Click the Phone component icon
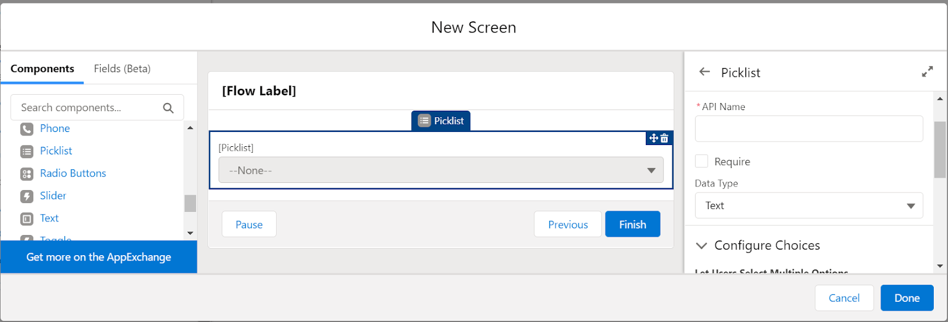The width and height of the screenshot is (948, 322). click(x=27, y=129)
